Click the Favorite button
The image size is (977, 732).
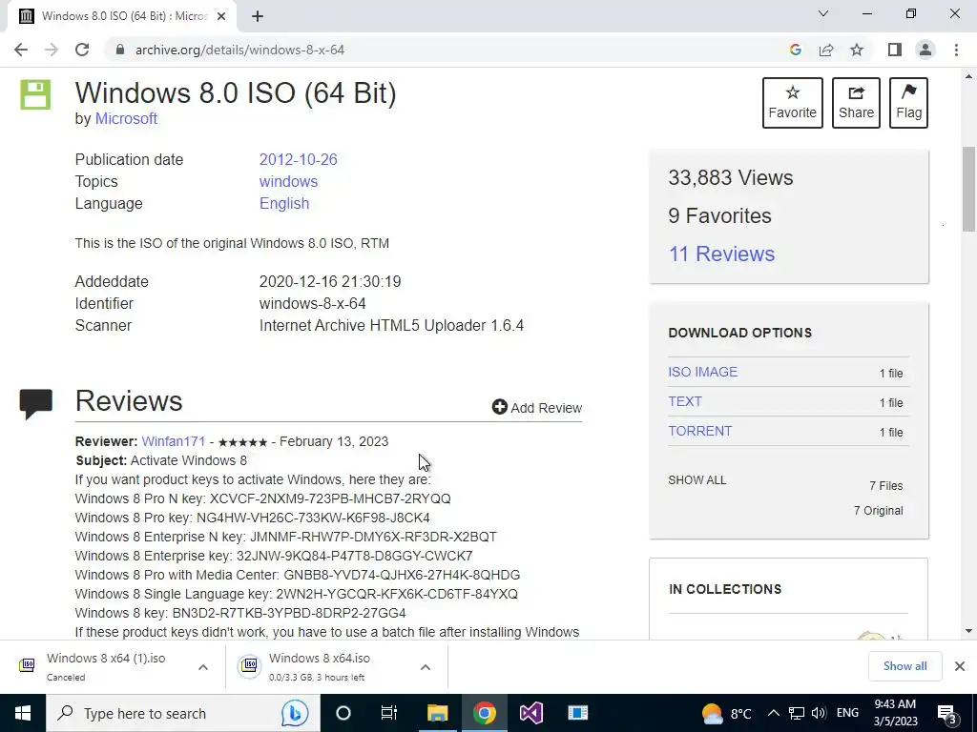pos(793,103)
